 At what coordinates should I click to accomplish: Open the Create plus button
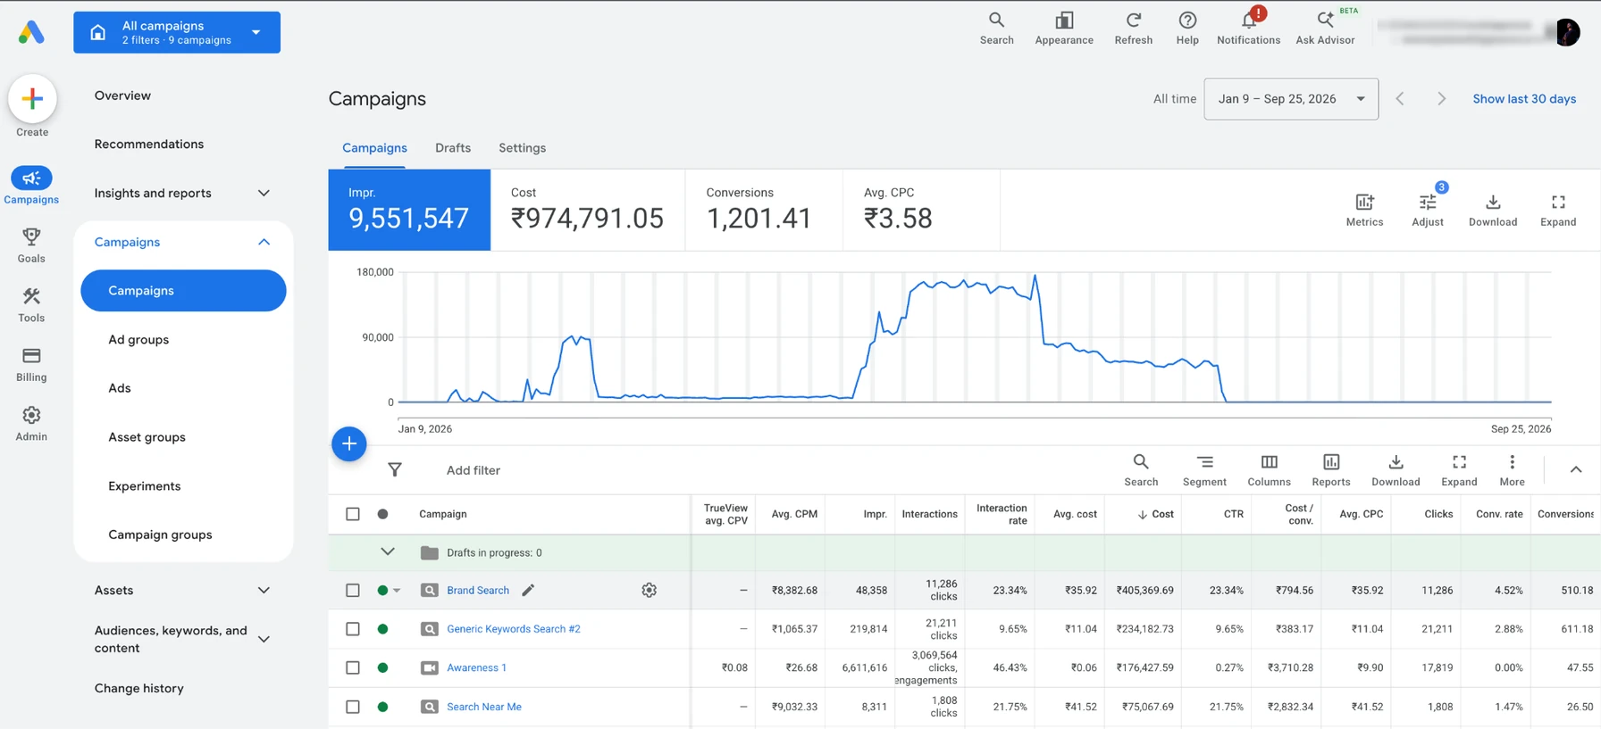[32, 99]
